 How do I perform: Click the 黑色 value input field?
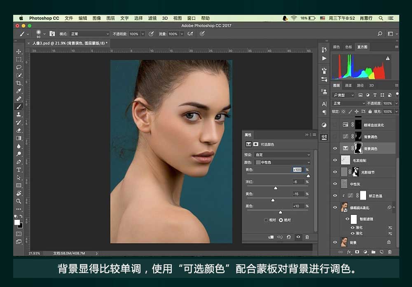tap(298, 206)
